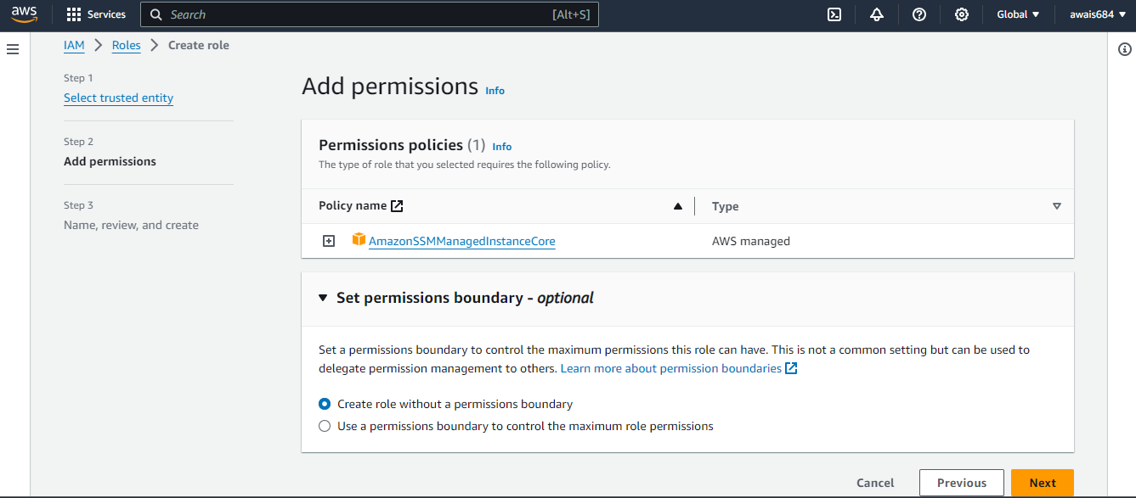Collapse the Set permissions boundary section
This screenshot has width=1136, height=498.
tap(323, 298)
